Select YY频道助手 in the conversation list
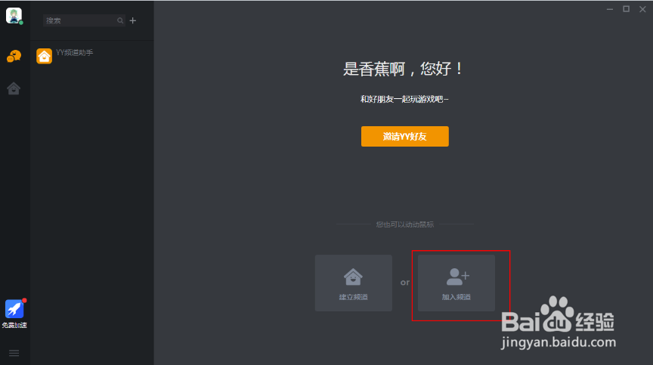The height and width of the screenshot is (365, 653). [92, 56]
